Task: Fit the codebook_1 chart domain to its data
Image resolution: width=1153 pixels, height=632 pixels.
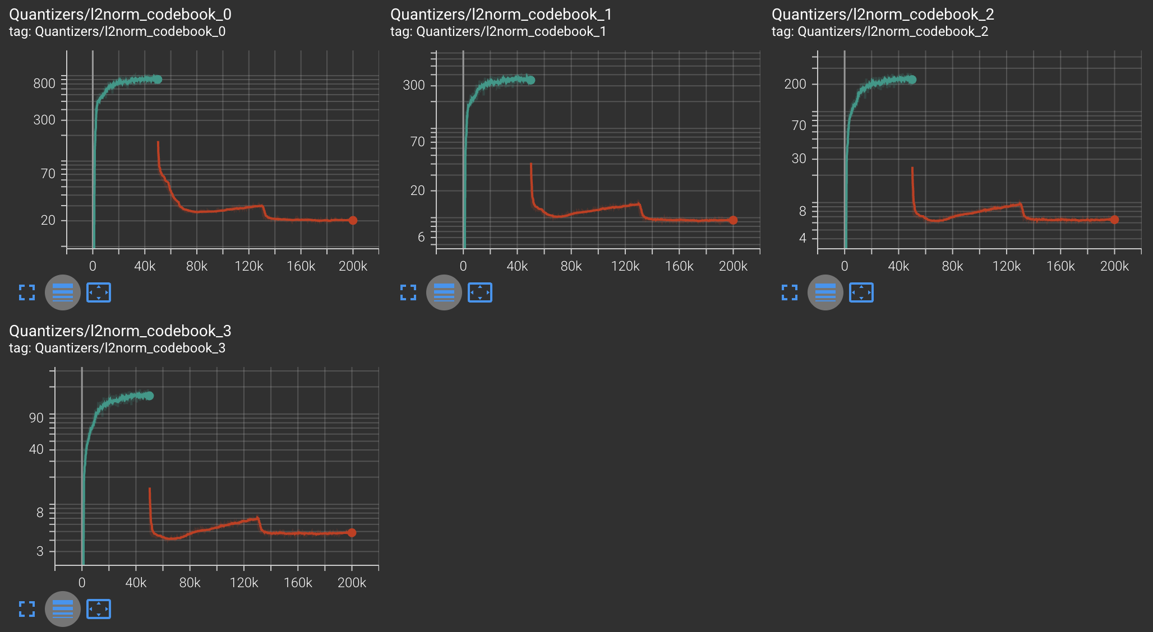Action: pyautogui.click(x=480, y=292)
